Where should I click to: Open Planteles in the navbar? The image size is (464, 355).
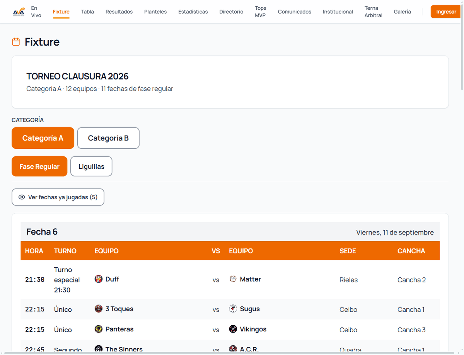(155, 12)
